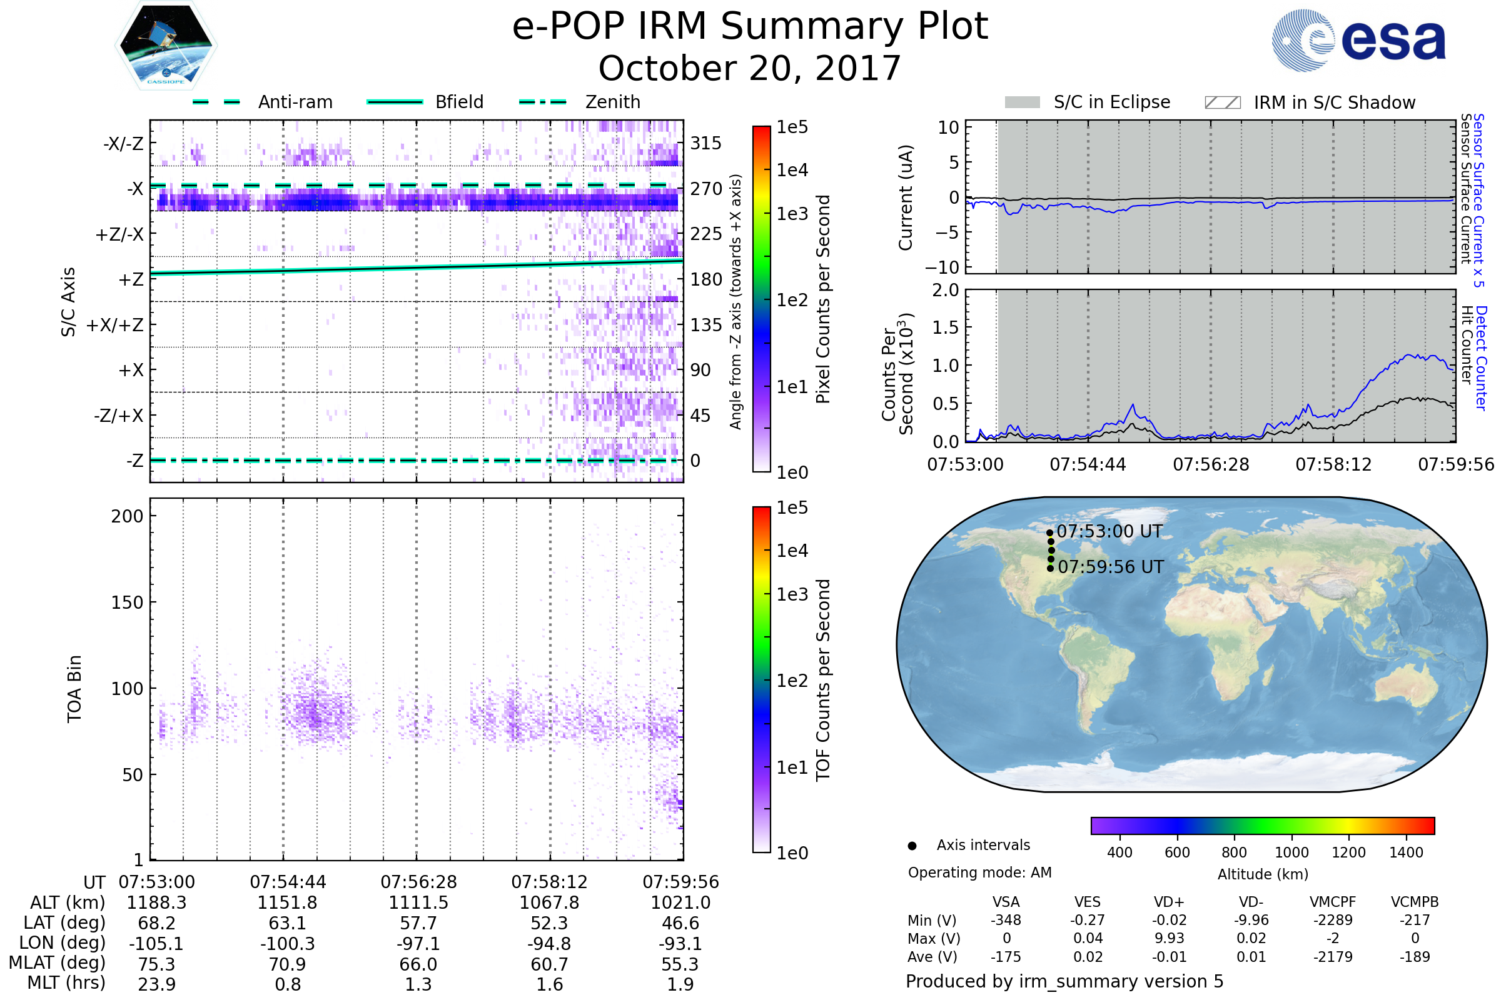
Task: Click the VMCPF voltage column header
Action: click(x=1333, y=902)
